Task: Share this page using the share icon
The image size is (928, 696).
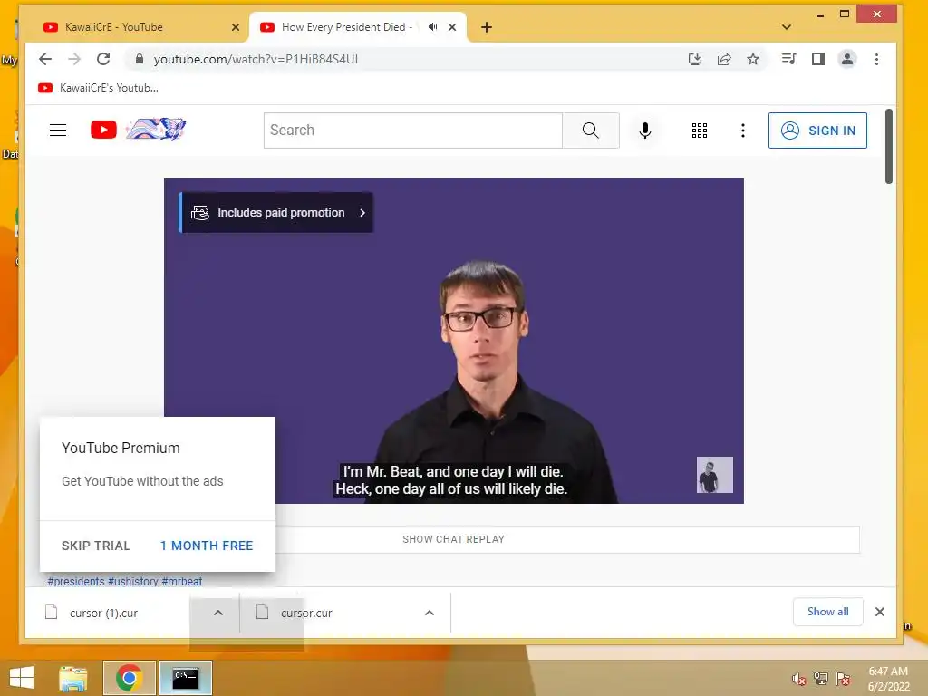Action: pyautogui.click(x=724, y=59)
